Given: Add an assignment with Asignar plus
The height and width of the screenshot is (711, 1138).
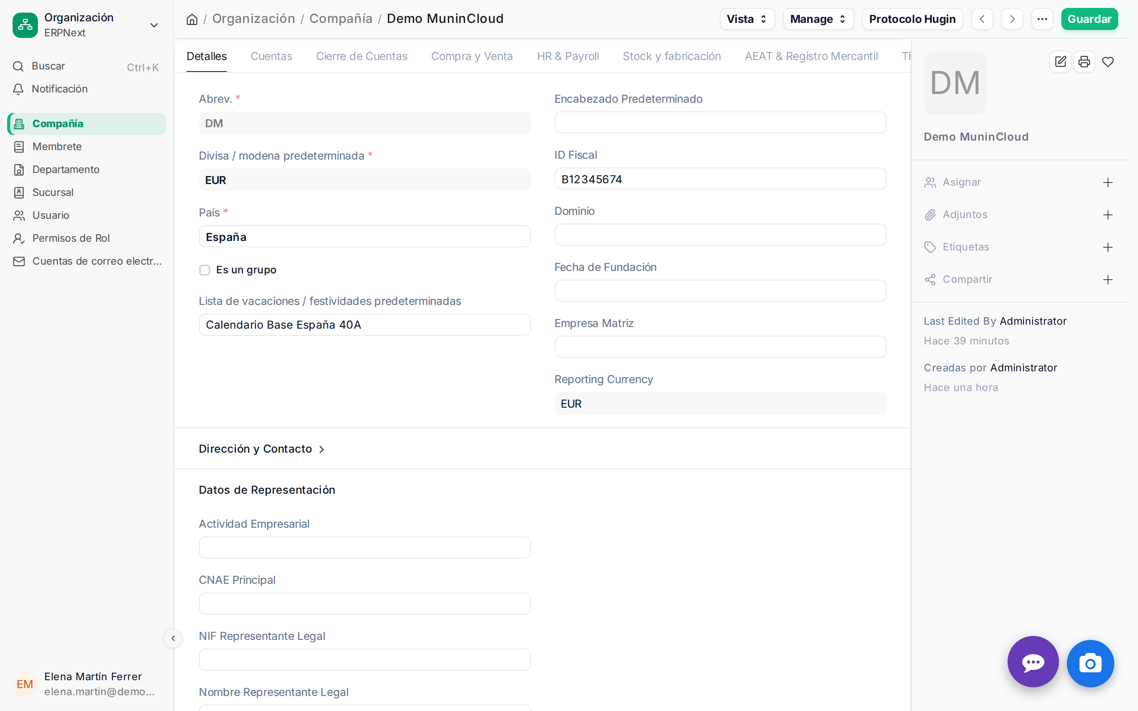Looking at the screenshot, I should point(1108,182).
